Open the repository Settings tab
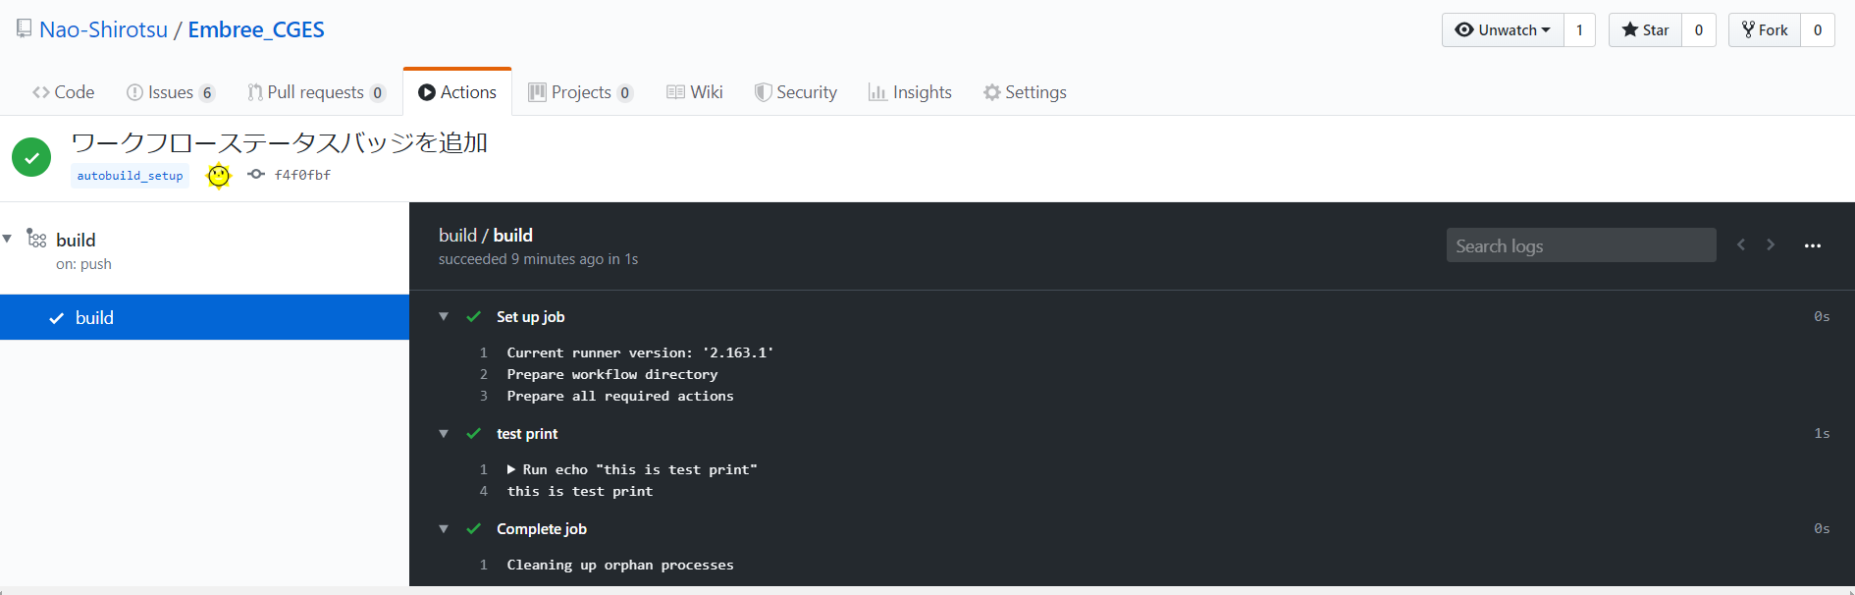The height and width of the screenshot is (595, 1855). [x=1025, y=92]
